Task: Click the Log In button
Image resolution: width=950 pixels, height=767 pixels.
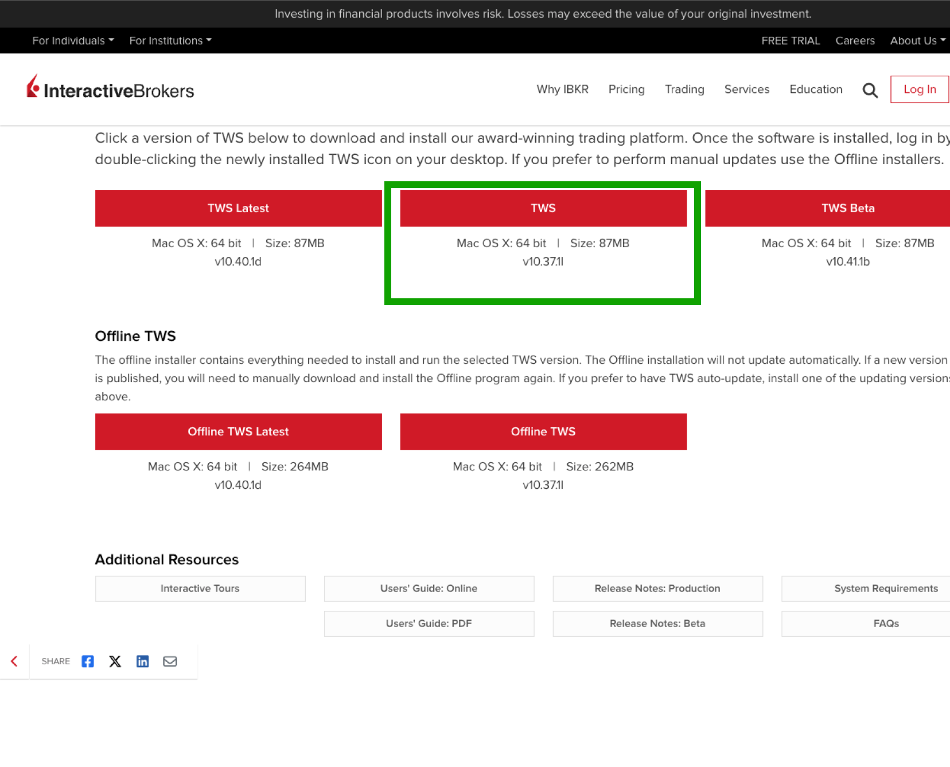Action: point(919,89)
